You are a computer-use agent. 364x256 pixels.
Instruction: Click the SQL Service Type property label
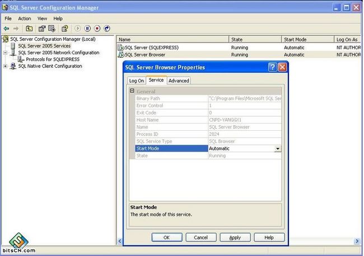(154, 141)
